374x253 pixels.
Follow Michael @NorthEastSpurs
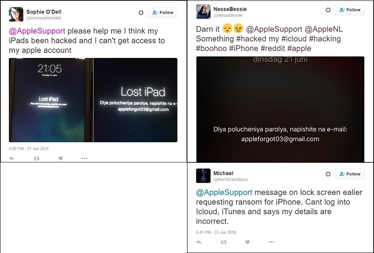coord(350,174)
